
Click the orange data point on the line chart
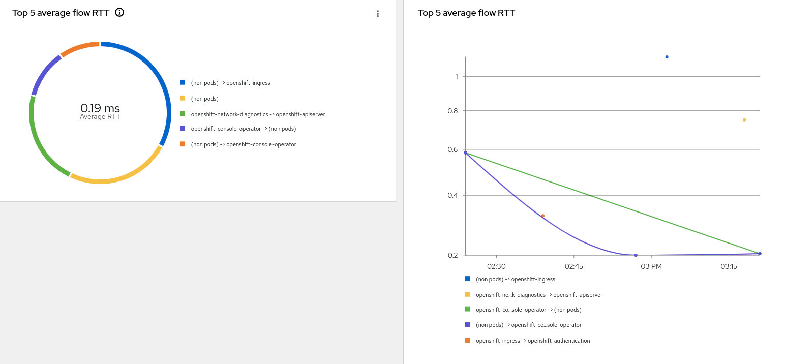pos(542,216)
